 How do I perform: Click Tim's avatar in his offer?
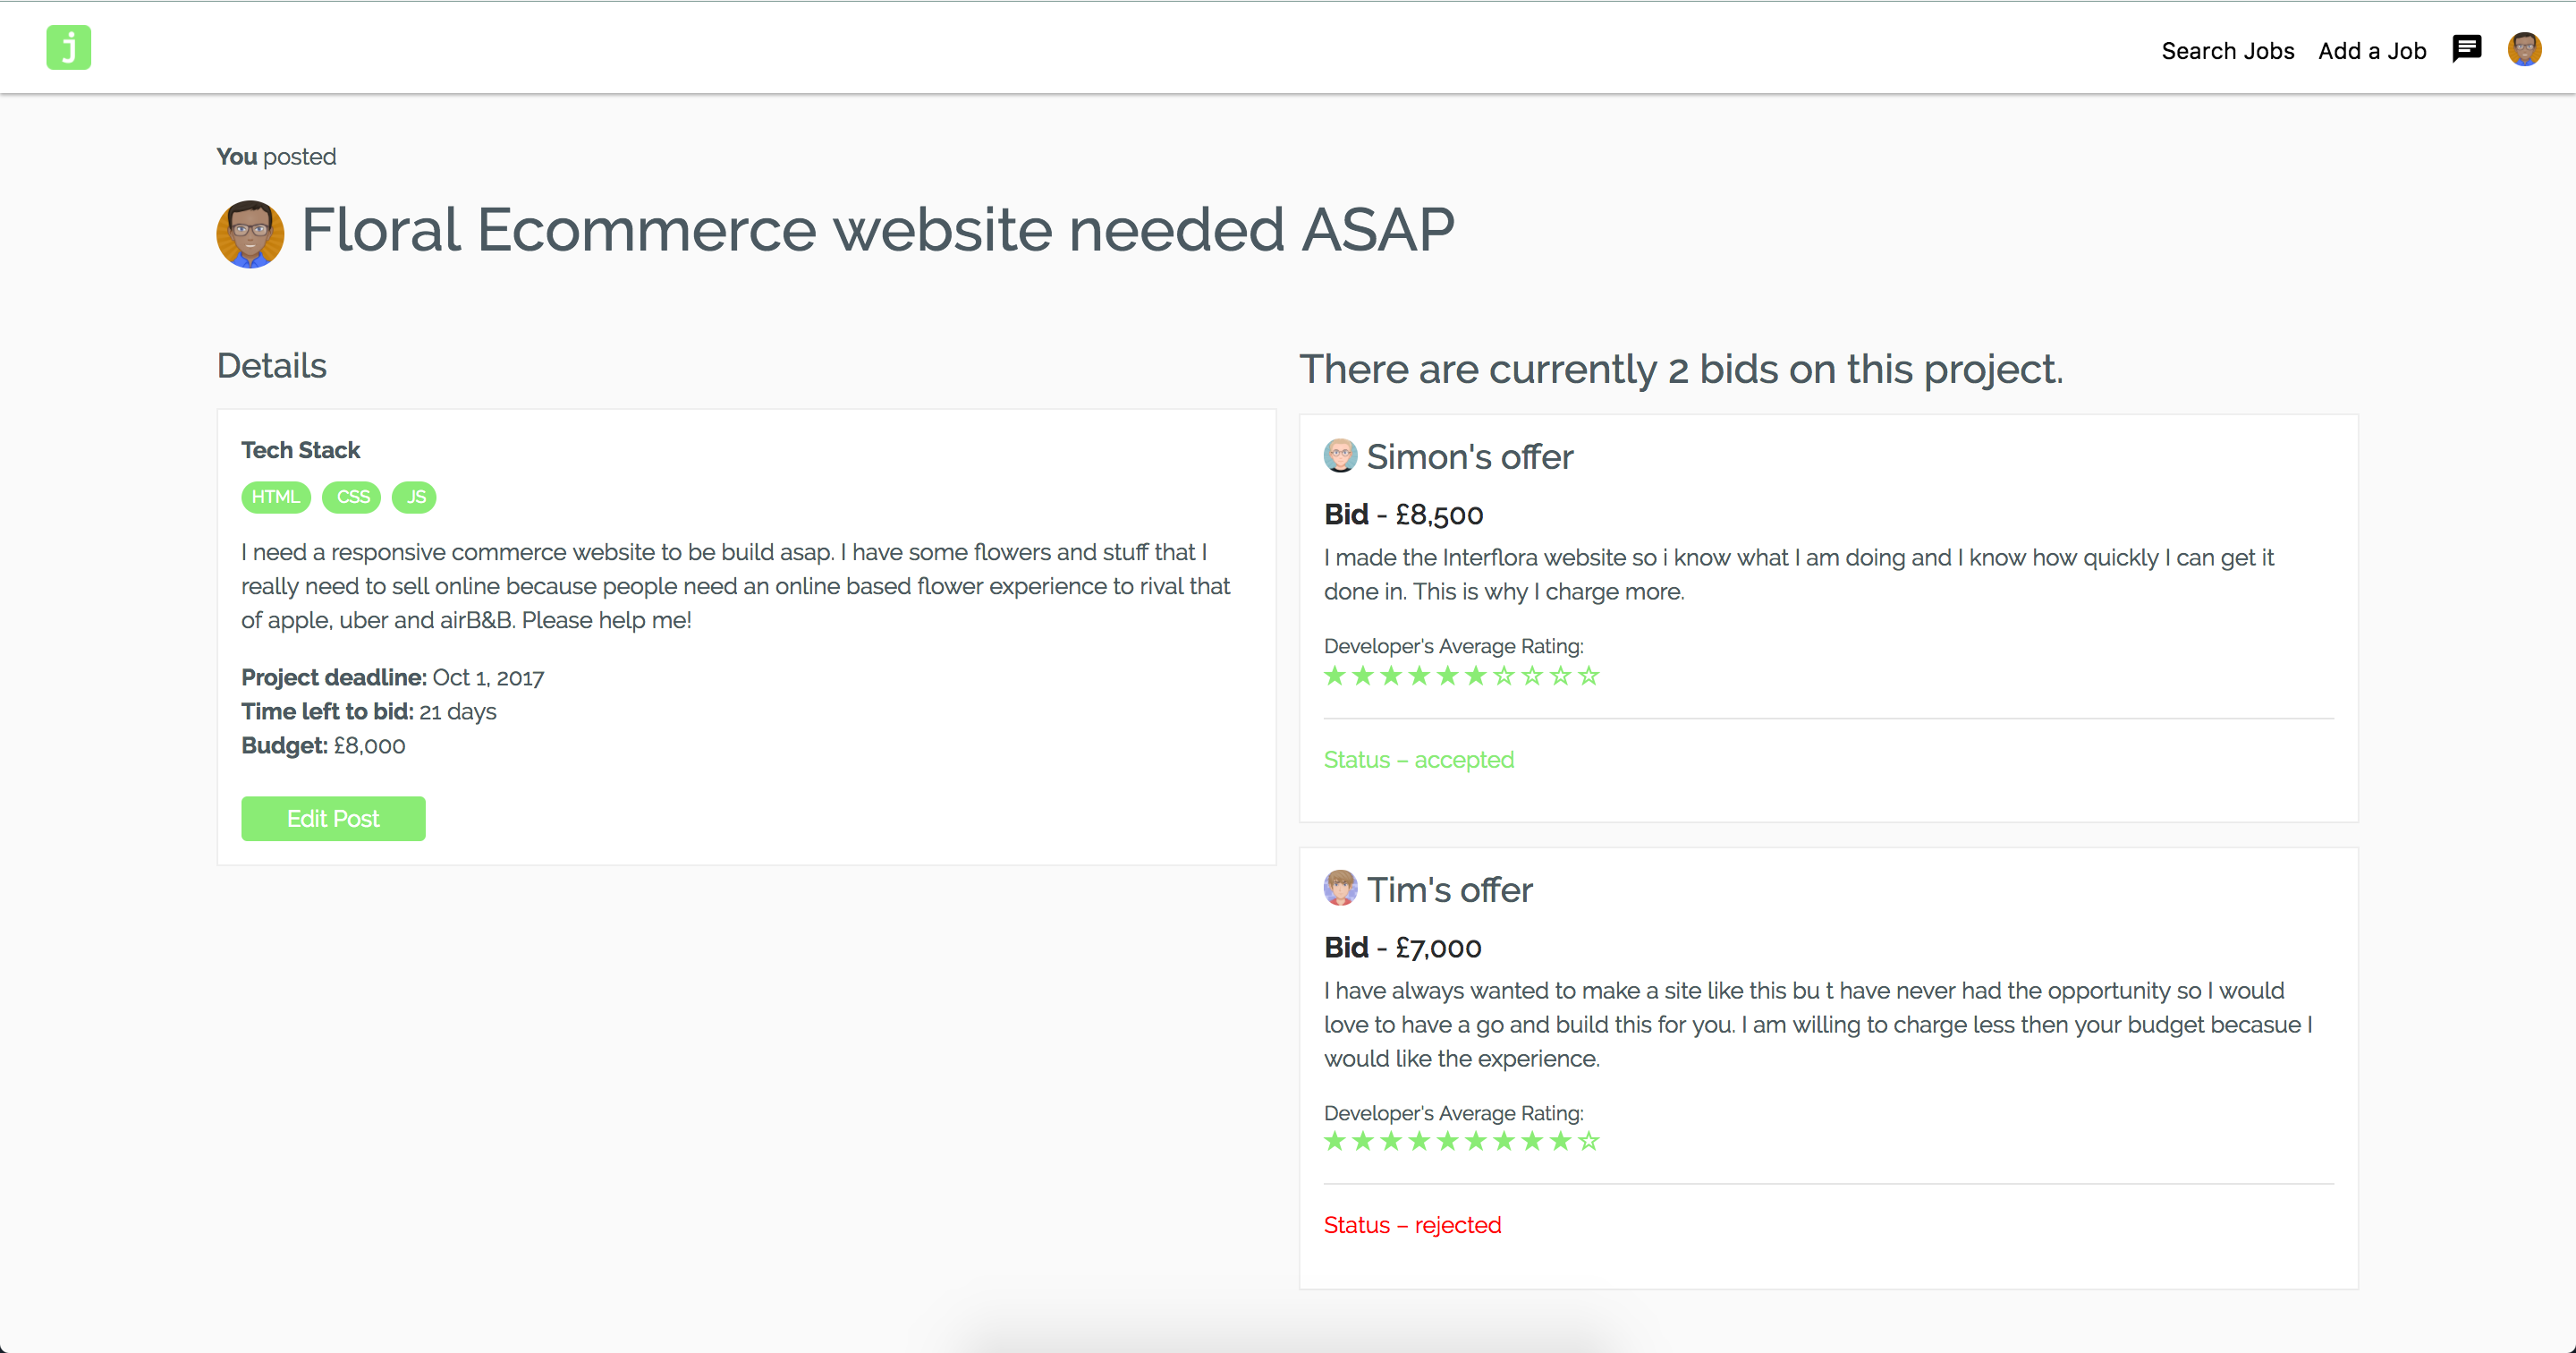pyautogui.click(x=1340, y=889)
